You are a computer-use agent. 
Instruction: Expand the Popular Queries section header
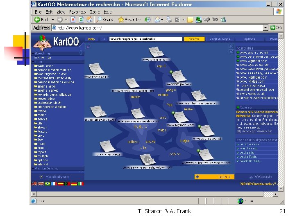coord(58,168)
